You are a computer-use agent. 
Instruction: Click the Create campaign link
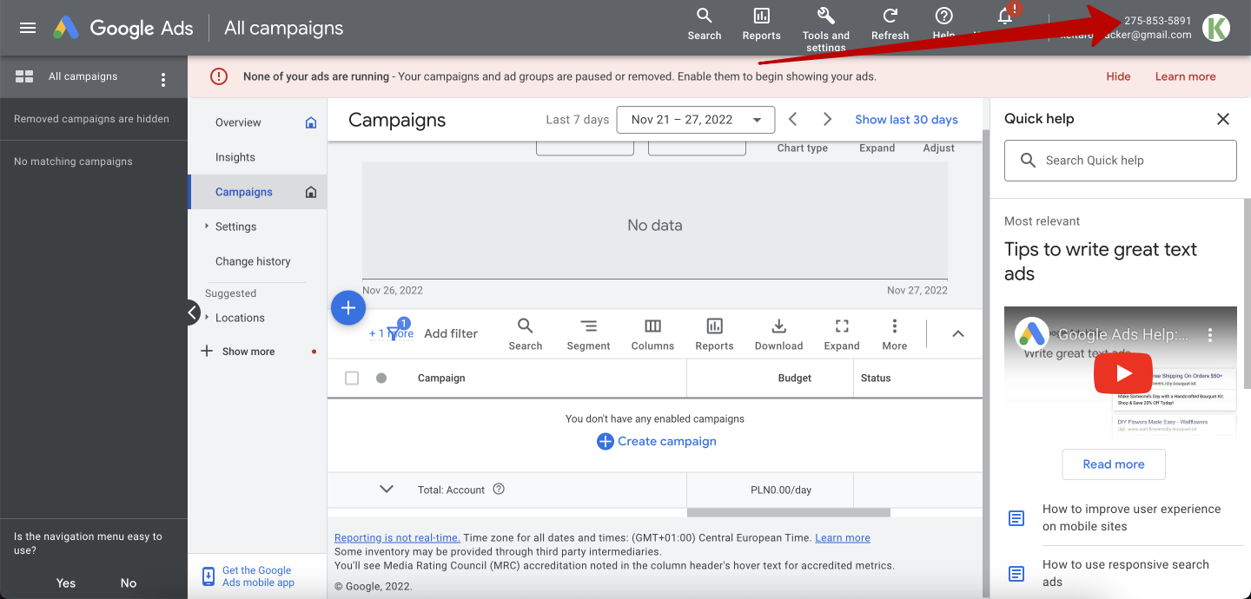(657, 441)
